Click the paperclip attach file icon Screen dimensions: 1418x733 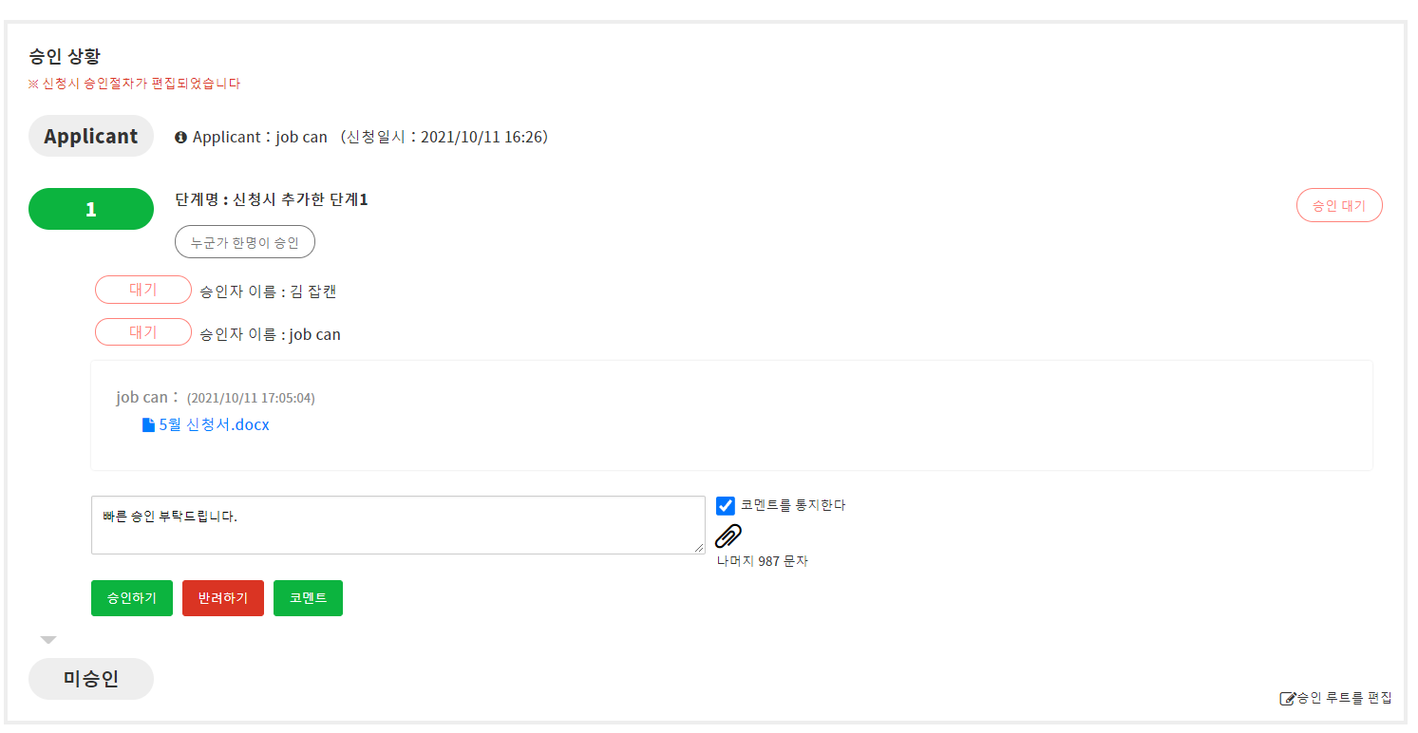tap(728, 536)
